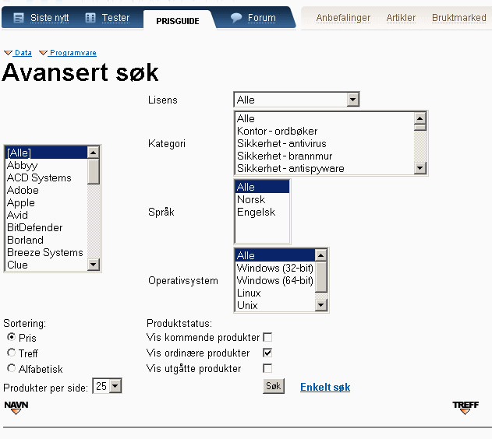This screenshot has width=492, height=439.
Task: Enable Vis kommende produkter checkbox
Action: [267, 337]
